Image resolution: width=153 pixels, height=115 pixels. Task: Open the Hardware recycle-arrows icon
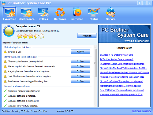tap(60, 12)
